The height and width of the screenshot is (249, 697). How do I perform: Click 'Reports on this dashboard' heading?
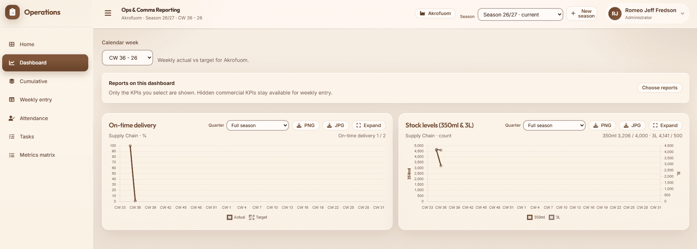tap(142, 83)
